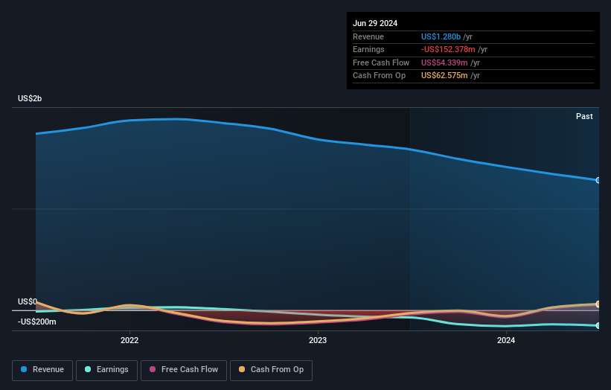Click the Past label in chart
611x390 pixels.
click(584, 116)
